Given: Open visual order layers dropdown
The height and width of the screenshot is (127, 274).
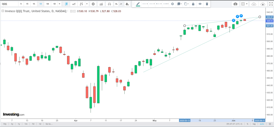Looking at the screenshot, I should (x=179, y=4).
